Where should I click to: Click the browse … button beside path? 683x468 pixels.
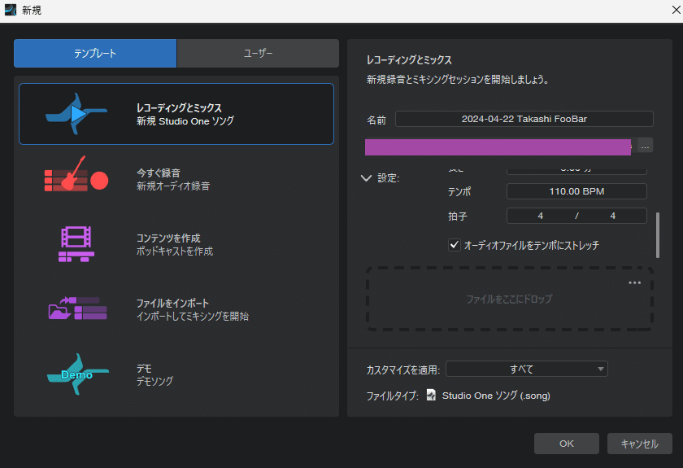coord(645,147)
